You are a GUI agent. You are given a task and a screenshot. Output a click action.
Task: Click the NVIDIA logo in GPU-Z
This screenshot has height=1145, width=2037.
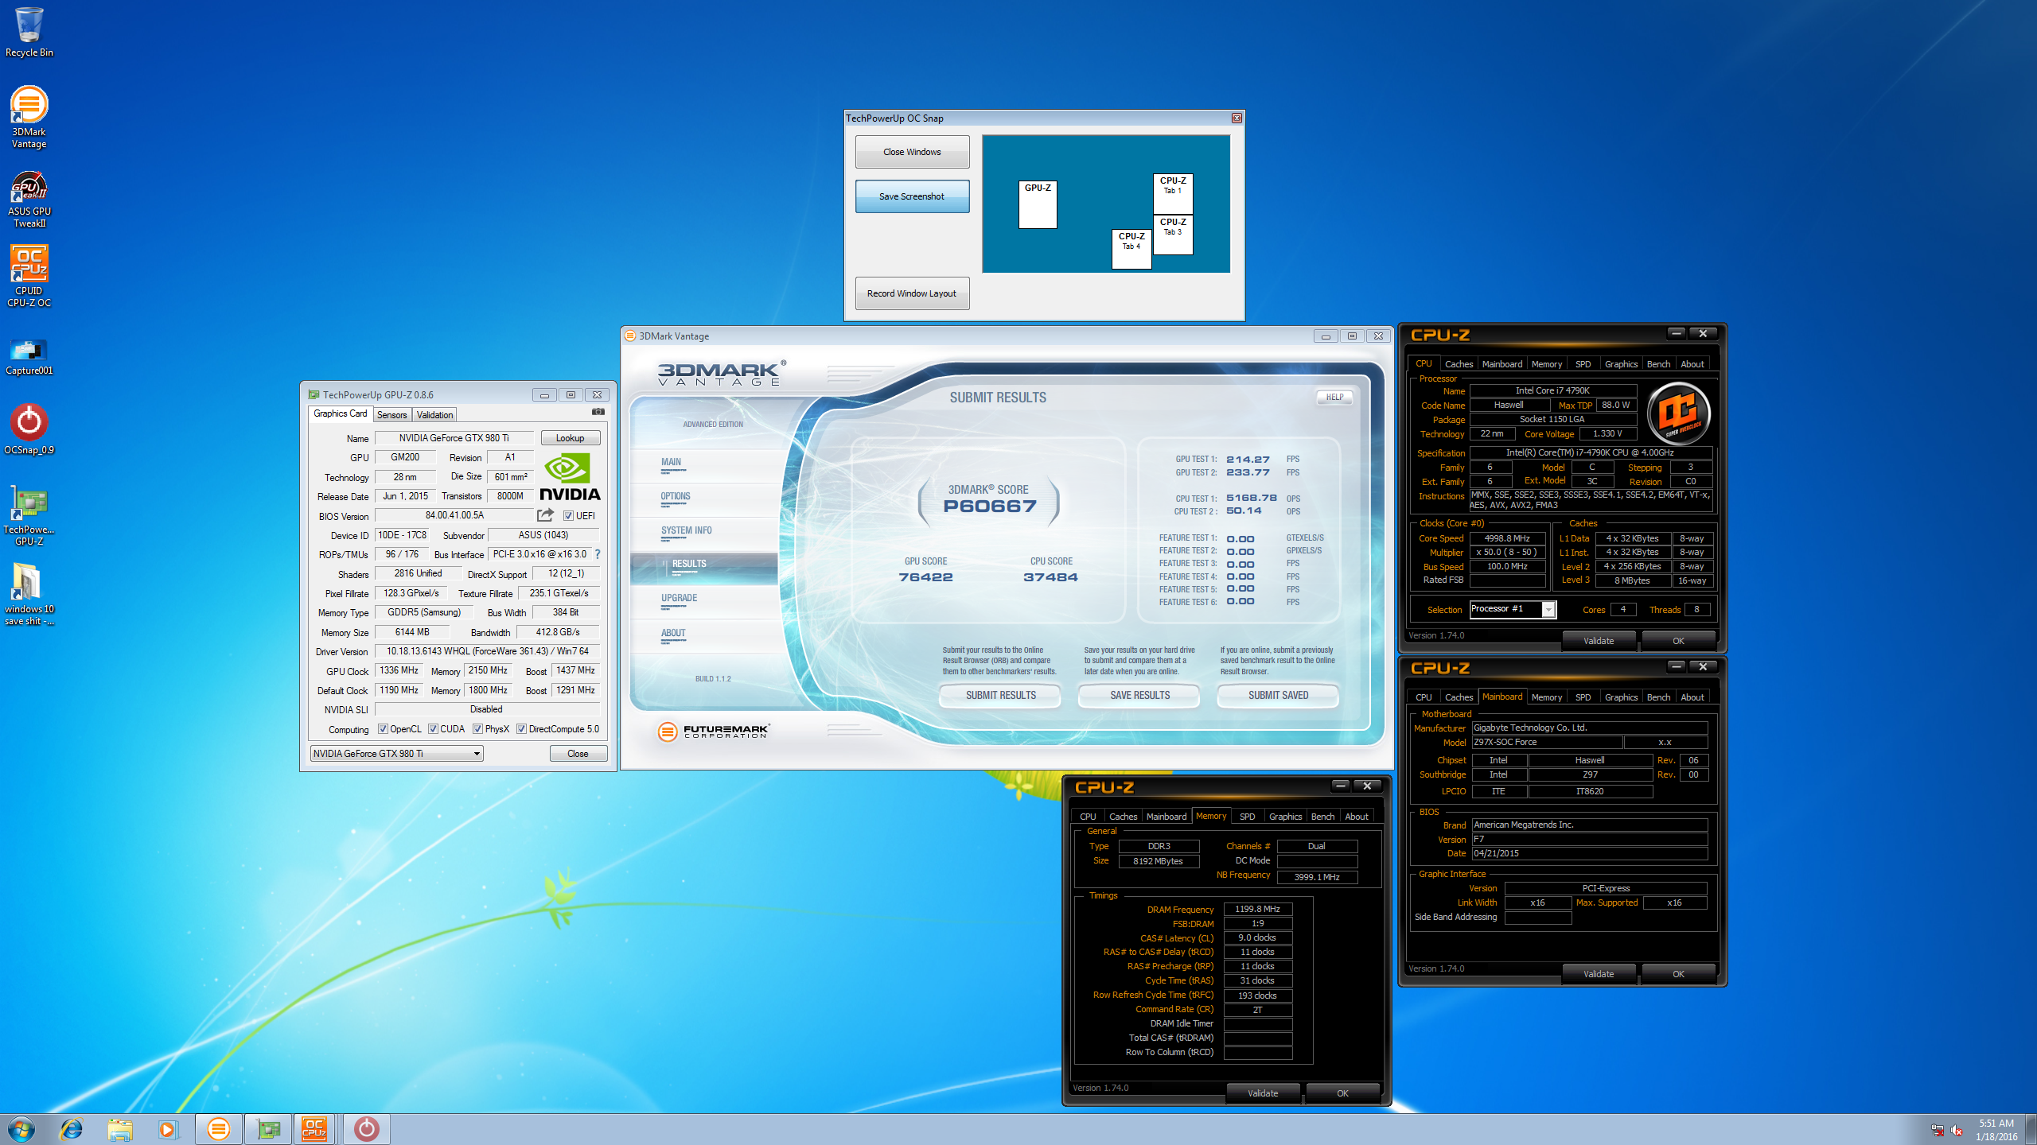[570, 477]
